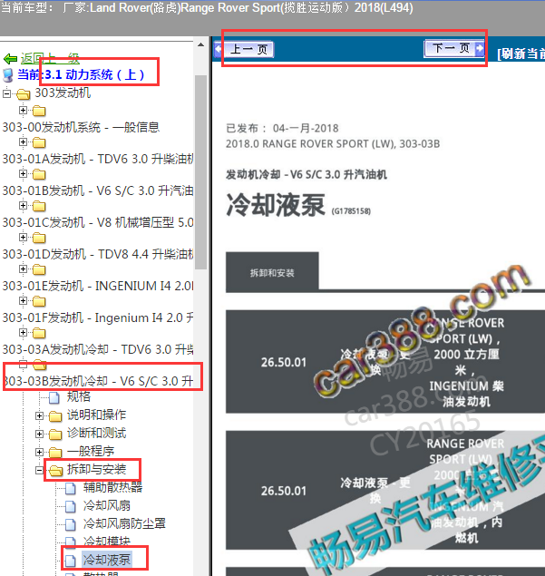Open 303-01C发动机 - V8 机械增压型 entry

pyautogui.click(x=98, y=222)
